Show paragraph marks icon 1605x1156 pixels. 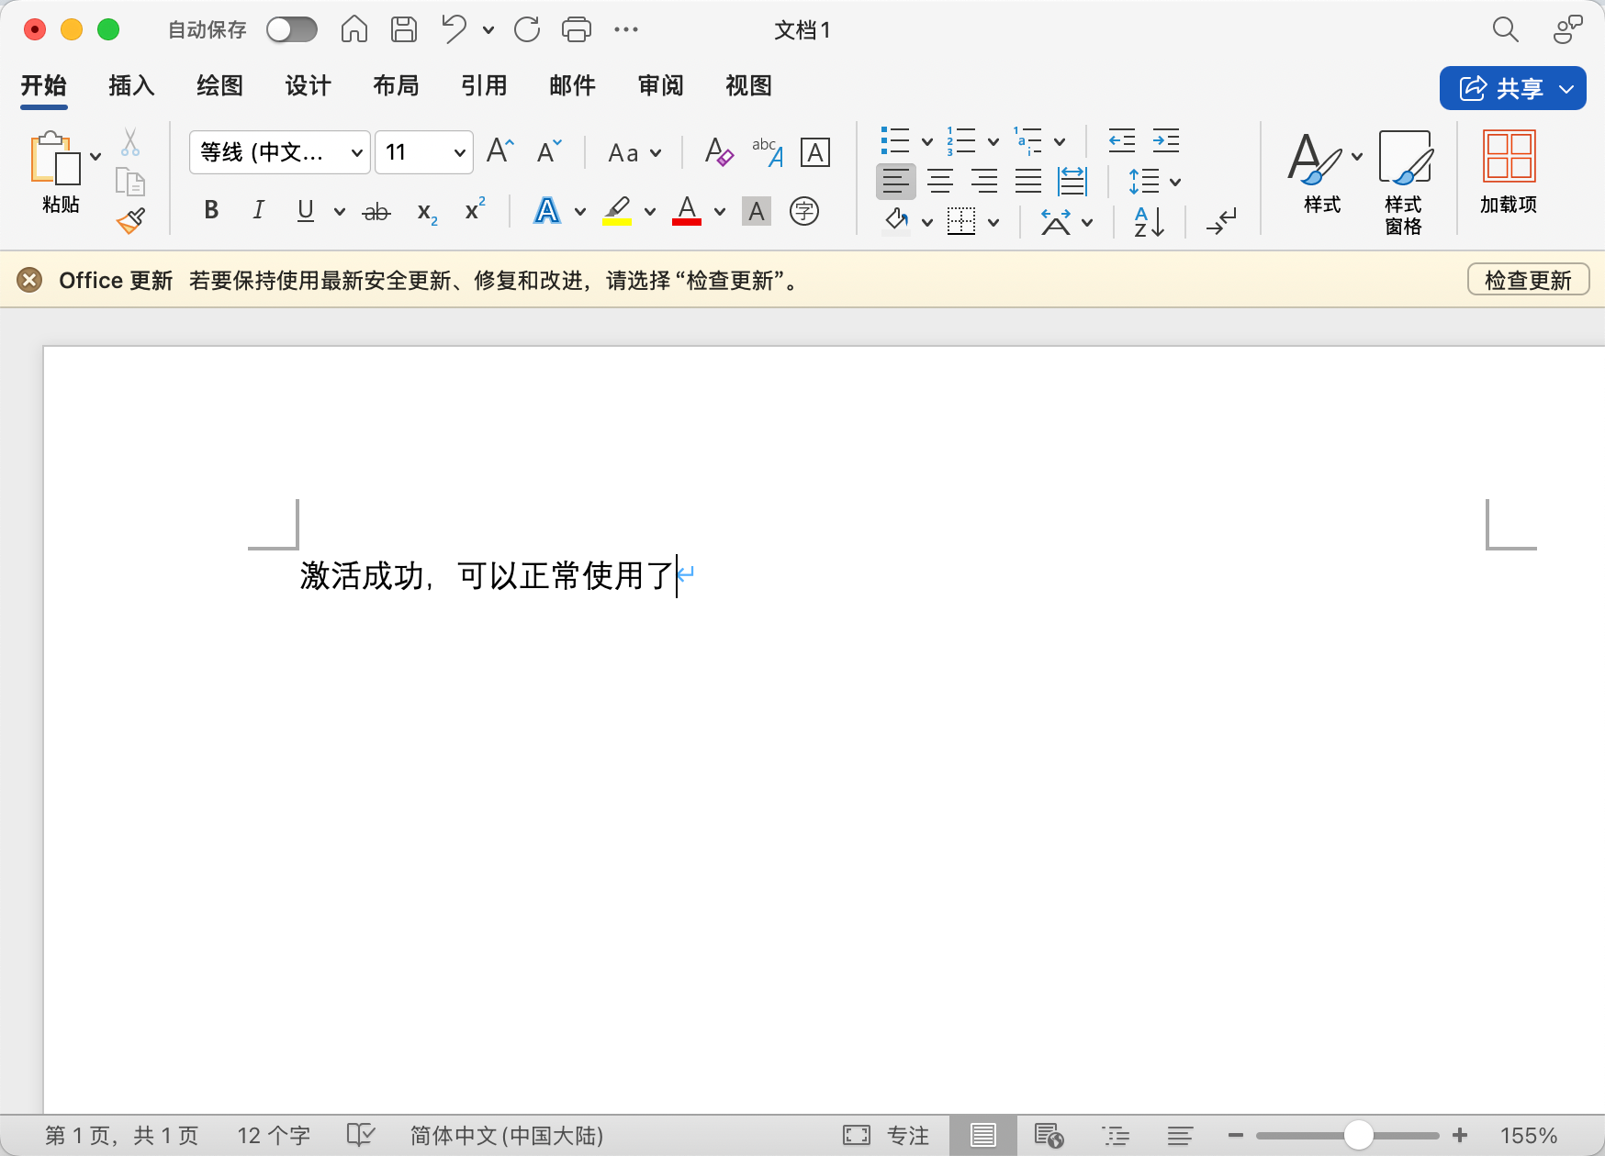[x=1221, y=222]
